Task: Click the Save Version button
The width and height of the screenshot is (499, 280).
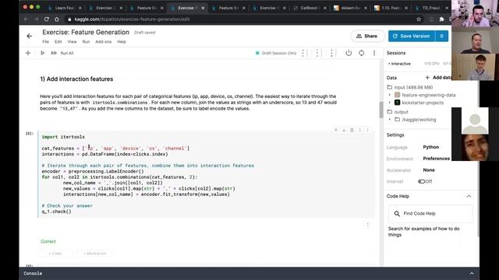Action: tap(412, 37)
